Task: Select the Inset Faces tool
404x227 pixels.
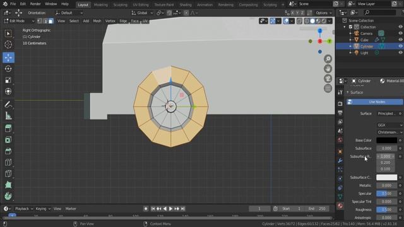Action: 8,139
